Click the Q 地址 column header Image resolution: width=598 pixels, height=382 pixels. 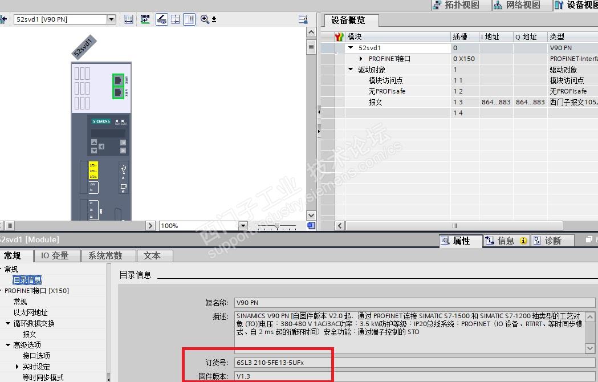[x=530, y=36]
